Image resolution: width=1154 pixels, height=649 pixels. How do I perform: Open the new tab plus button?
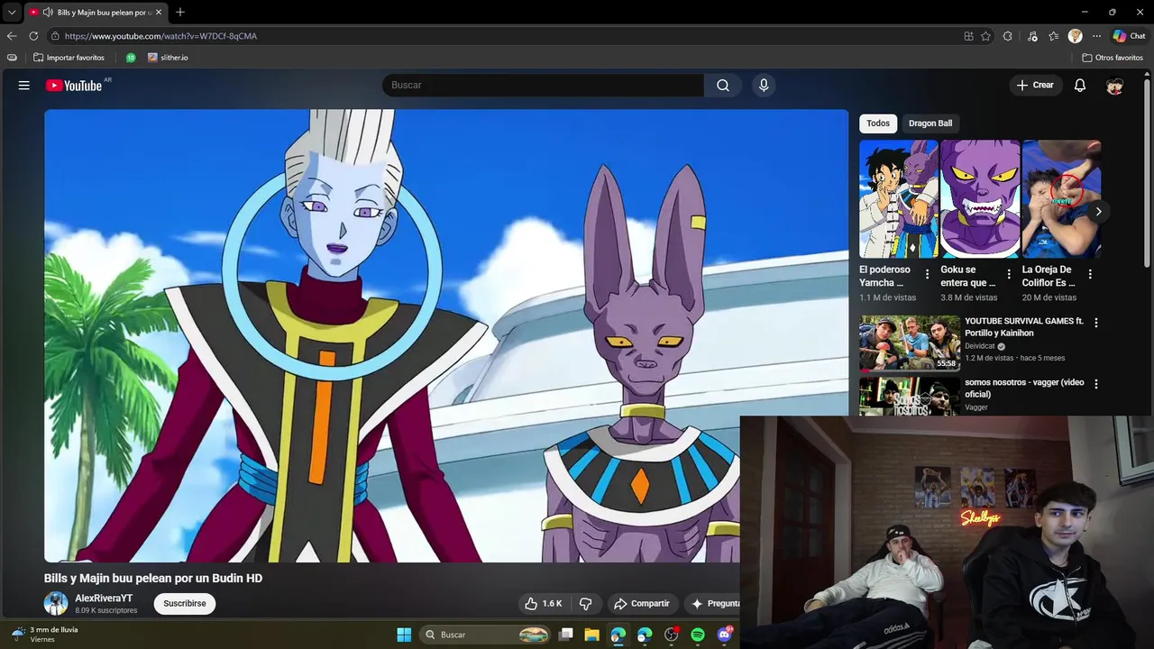(x=180, y=13)
